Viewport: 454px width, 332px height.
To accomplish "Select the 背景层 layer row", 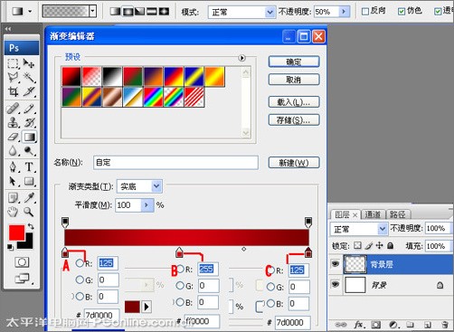I will tap(391, 264).
